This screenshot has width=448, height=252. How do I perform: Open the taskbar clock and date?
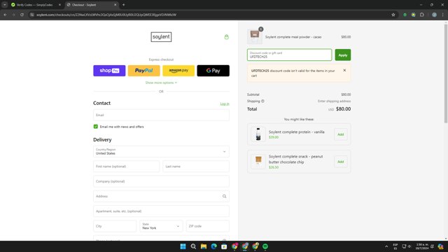[422, 246]
